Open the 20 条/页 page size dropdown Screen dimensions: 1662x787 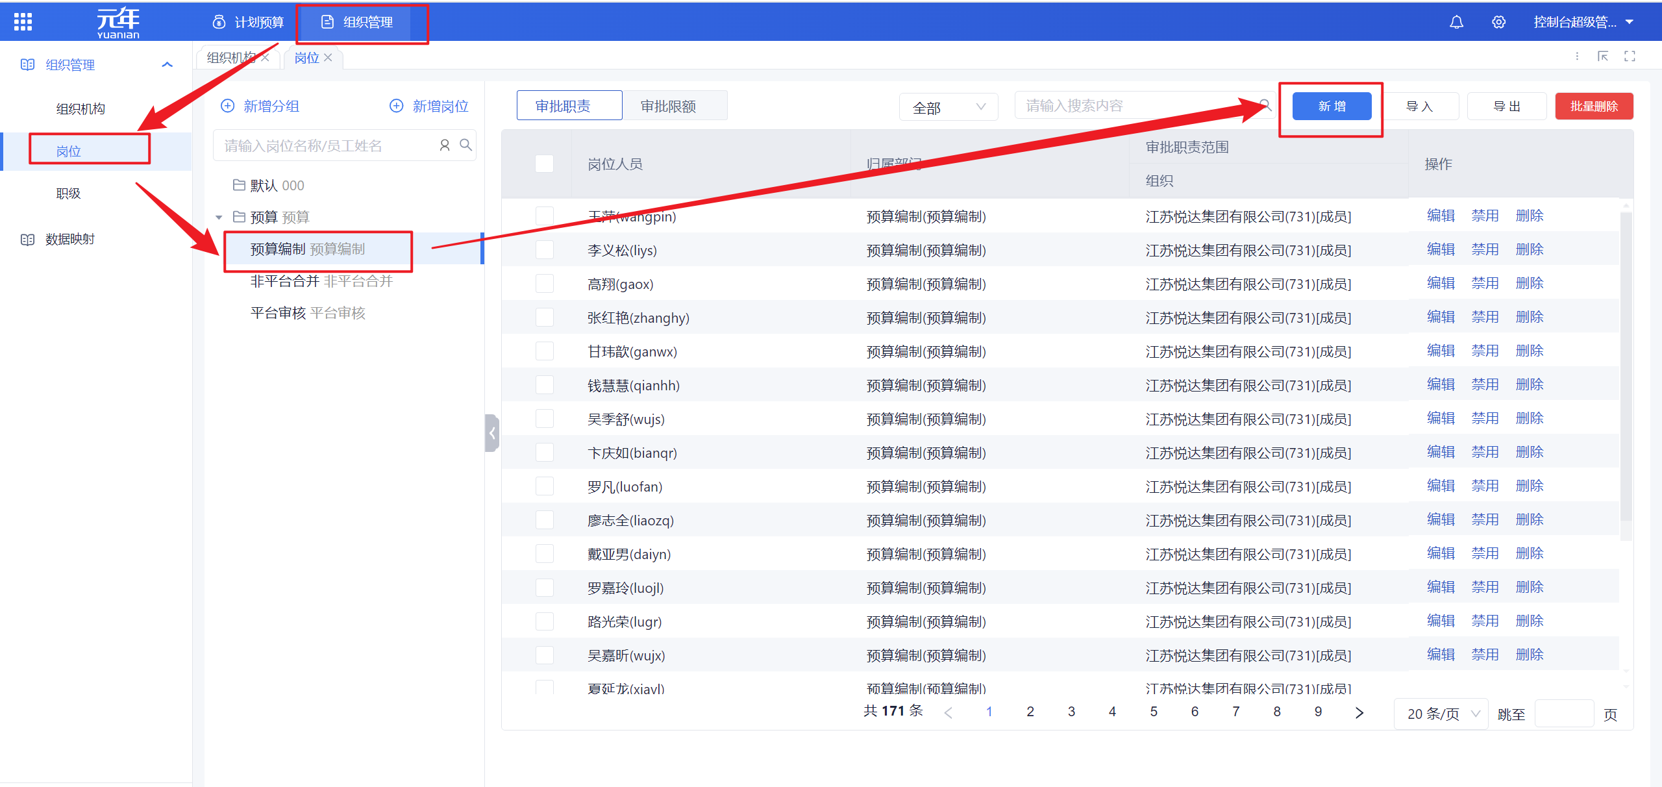click(1441, 714)
